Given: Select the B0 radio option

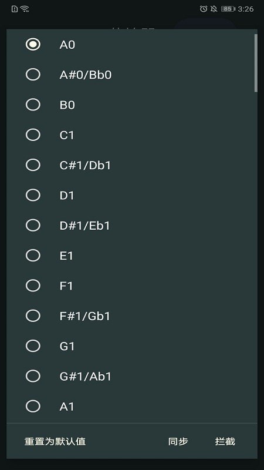Looking at the screenshot, I should 33,105.
